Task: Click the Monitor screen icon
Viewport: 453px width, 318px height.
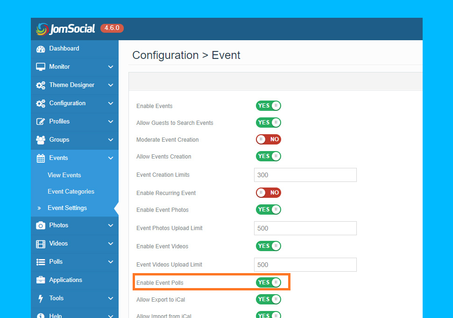Action: [41, 67]
